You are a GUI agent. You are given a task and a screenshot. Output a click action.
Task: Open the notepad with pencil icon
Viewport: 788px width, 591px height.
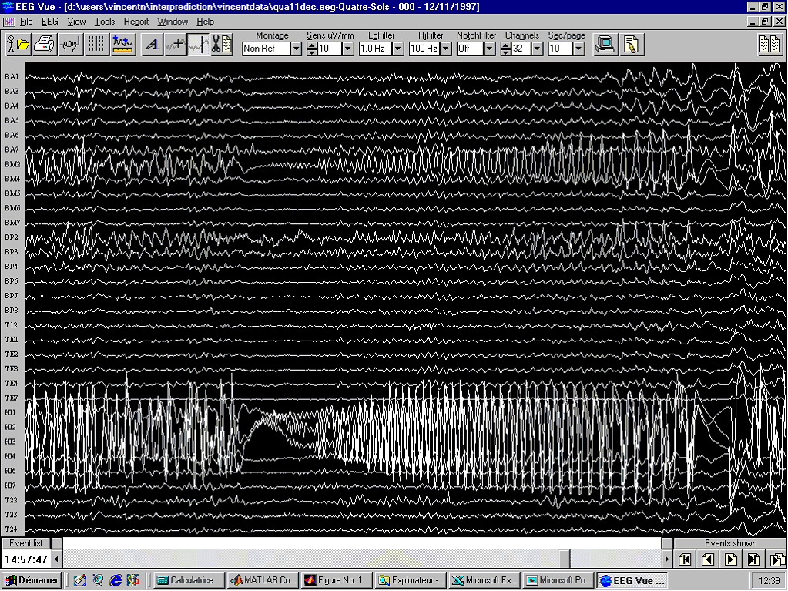point(631,44)
